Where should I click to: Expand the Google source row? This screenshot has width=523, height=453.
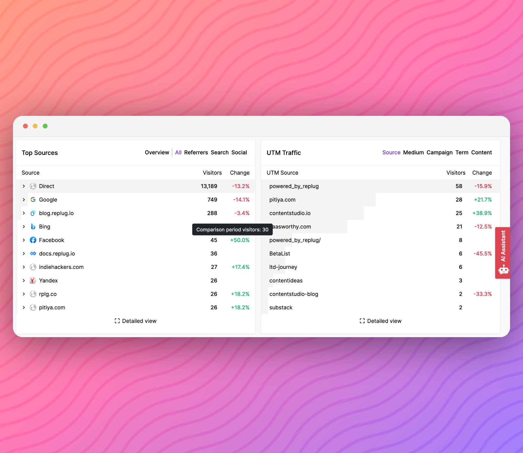click(x=24, y=200)
